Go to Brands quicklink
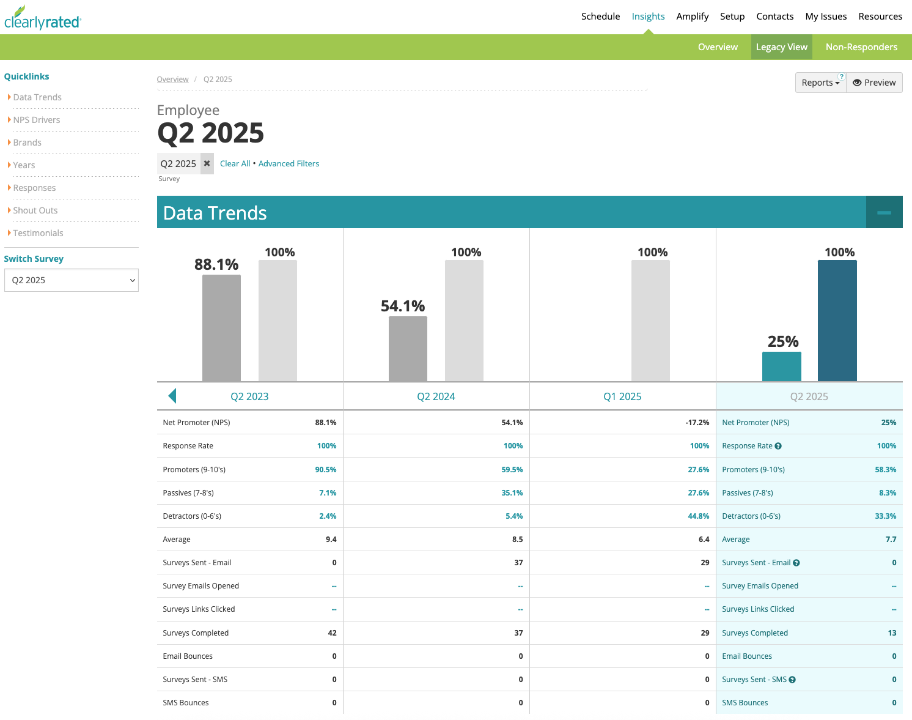Screen dimensions: 912x720 [x=28, y=143]
